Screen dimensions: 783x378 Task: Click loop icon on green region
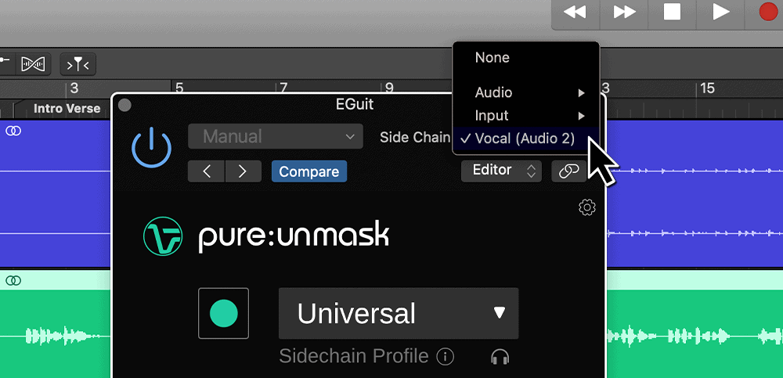point(13,281)
